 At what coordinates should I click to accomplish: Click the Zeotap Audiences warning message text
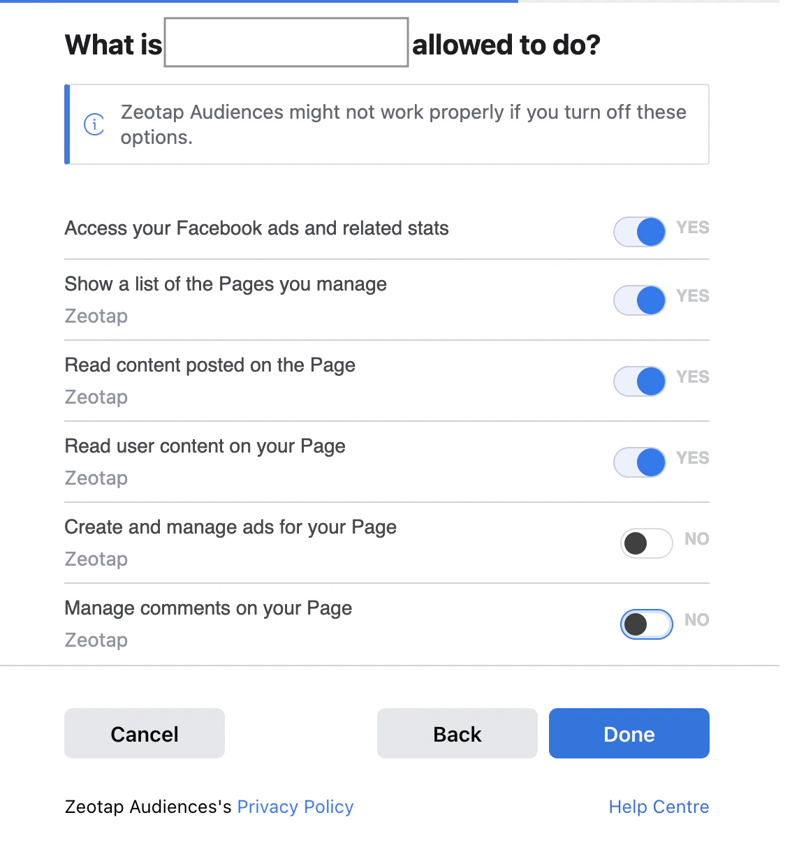pyautogui.click(x=404, y=124)
